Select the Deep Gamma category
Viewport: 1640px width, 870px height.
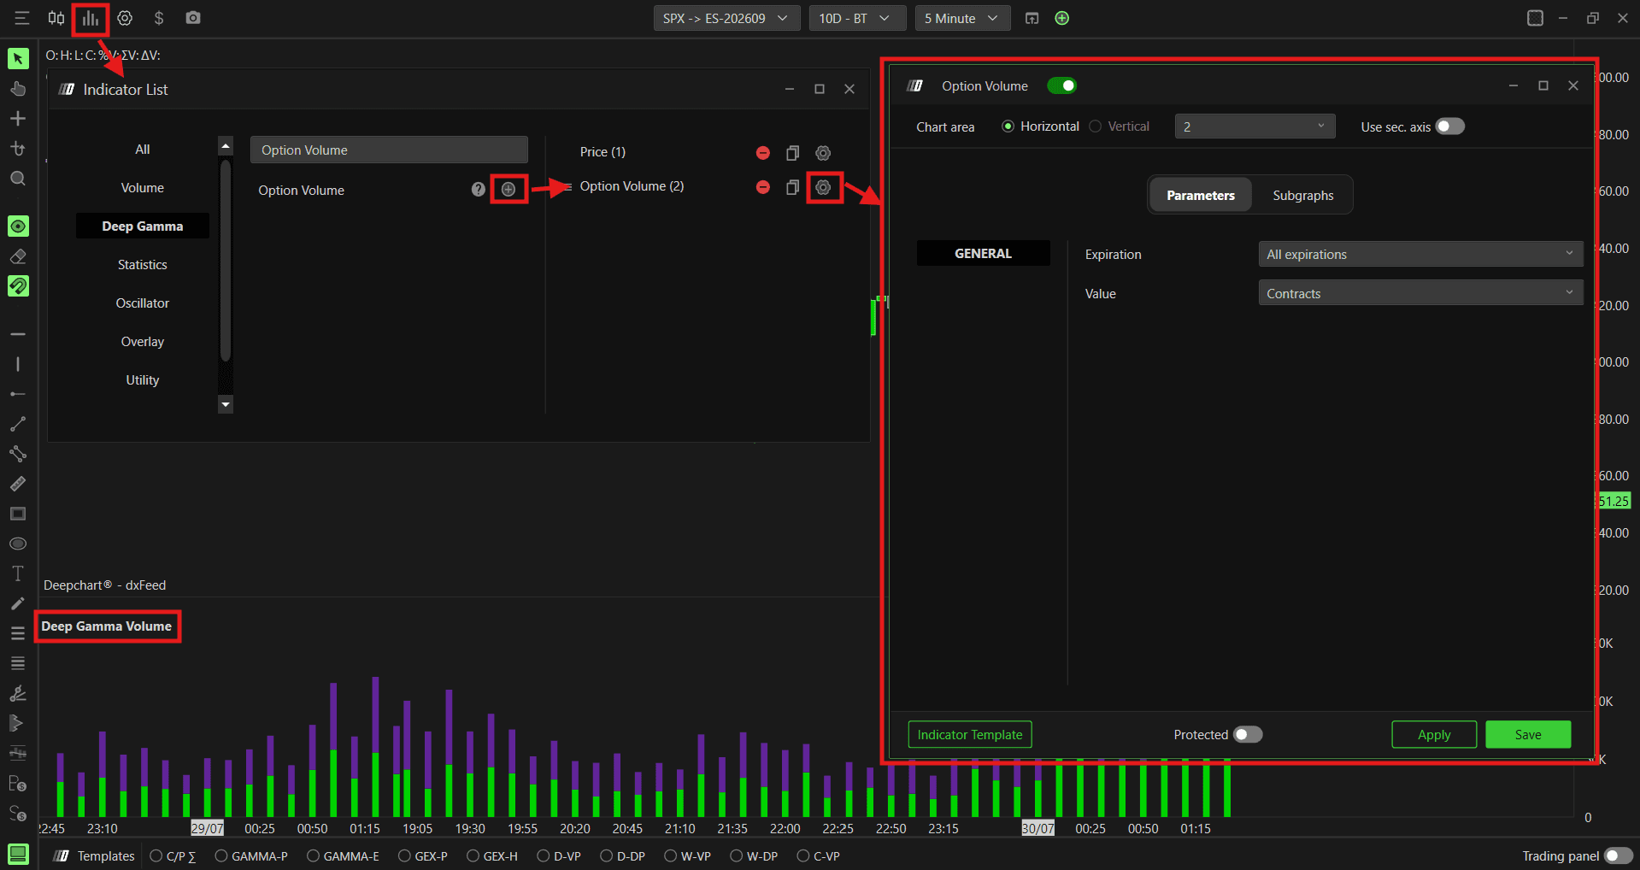coord(143,226)
